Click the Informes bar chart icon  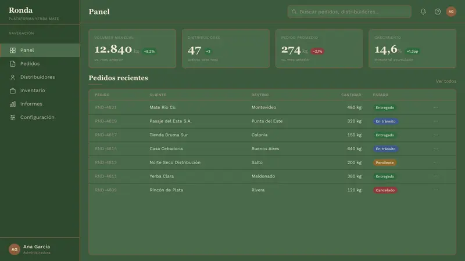point(12,104)
